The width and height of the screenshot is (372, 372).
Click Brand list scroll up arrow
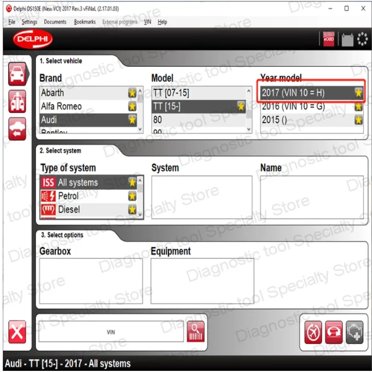tap(140, 91)
